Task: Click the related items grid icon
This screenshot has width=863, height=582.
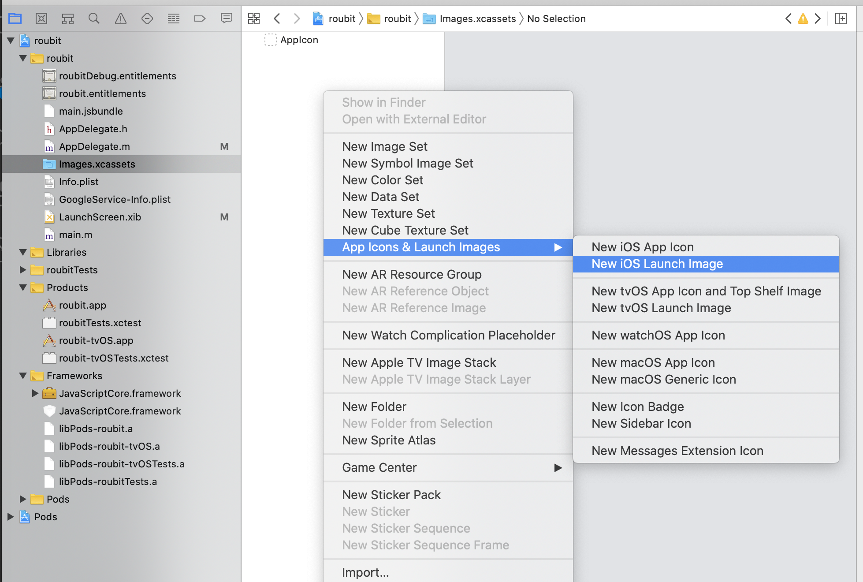Action: click(x=254, y=19)
